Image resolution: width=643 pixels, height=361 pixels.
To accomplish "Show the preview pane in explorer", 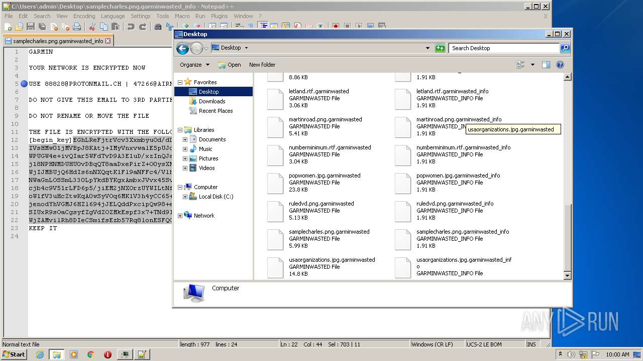I will click(x=546, y=65).
